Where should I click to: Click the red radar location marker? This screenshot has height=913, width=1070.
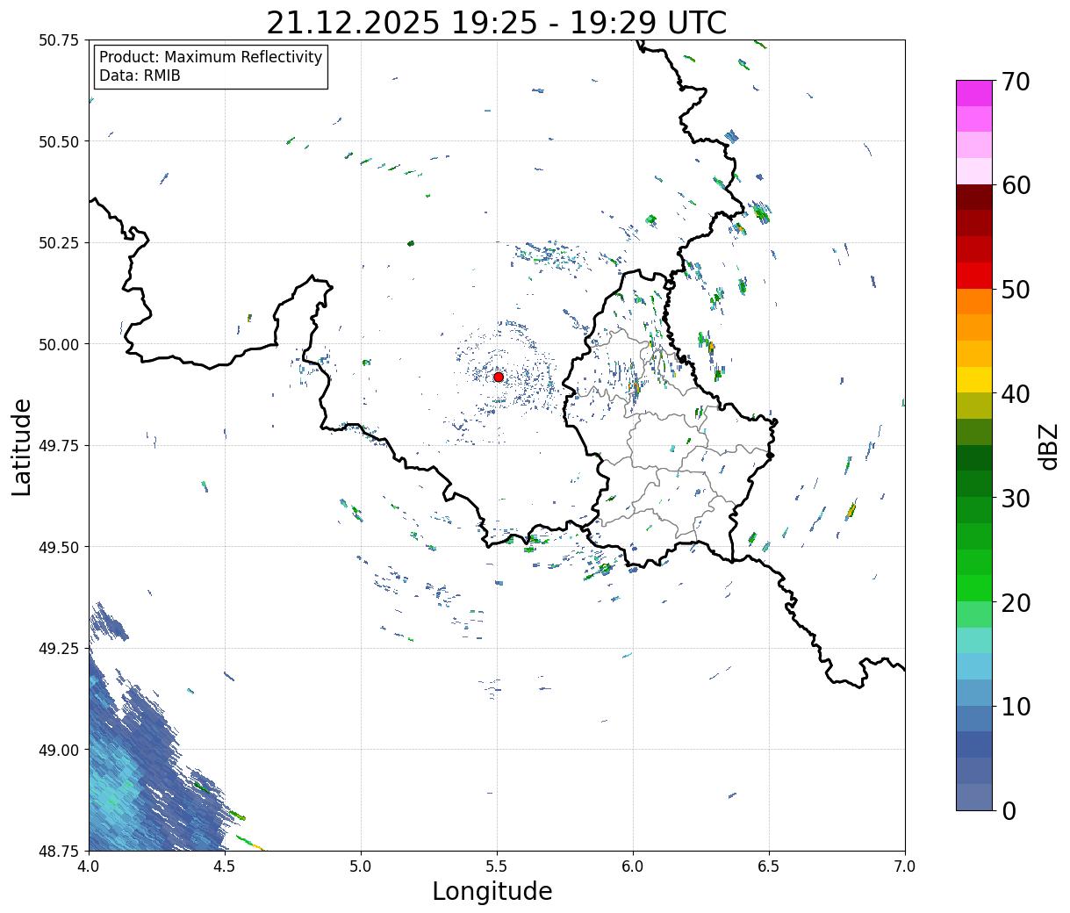(x=499, y=377)
